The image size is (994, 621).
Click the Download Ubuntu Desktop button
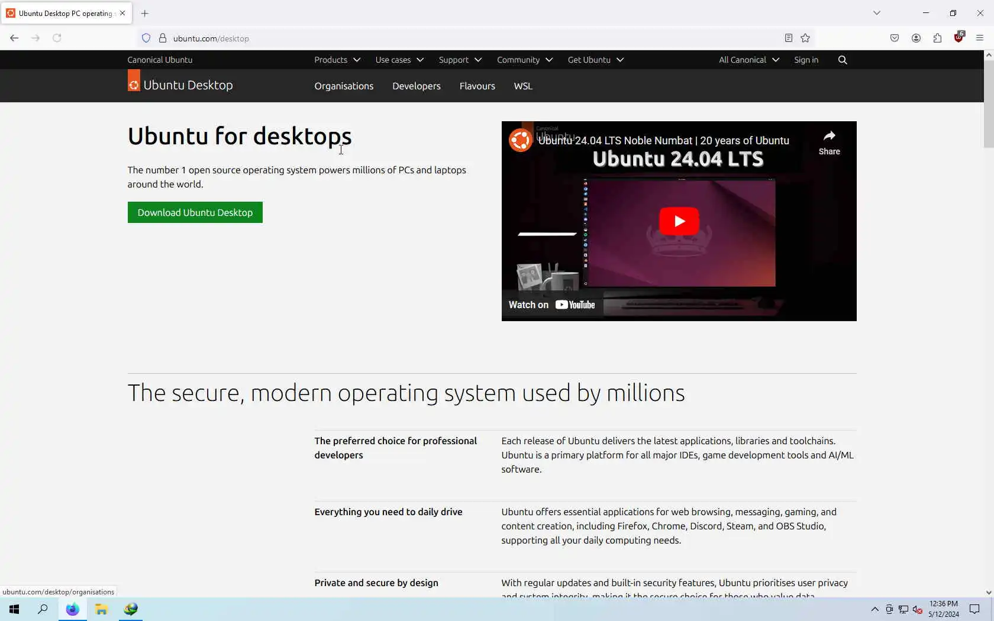point(195,212)
